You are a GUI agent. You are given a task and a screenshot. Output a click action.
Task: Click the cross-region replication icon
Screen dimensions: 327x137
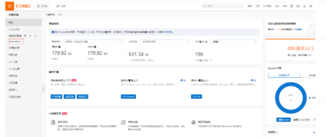(x=193, y=122)
